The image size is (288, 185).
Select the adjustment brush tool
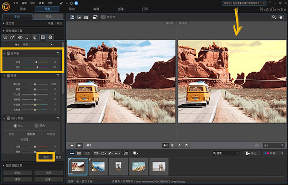click(28, 37)
